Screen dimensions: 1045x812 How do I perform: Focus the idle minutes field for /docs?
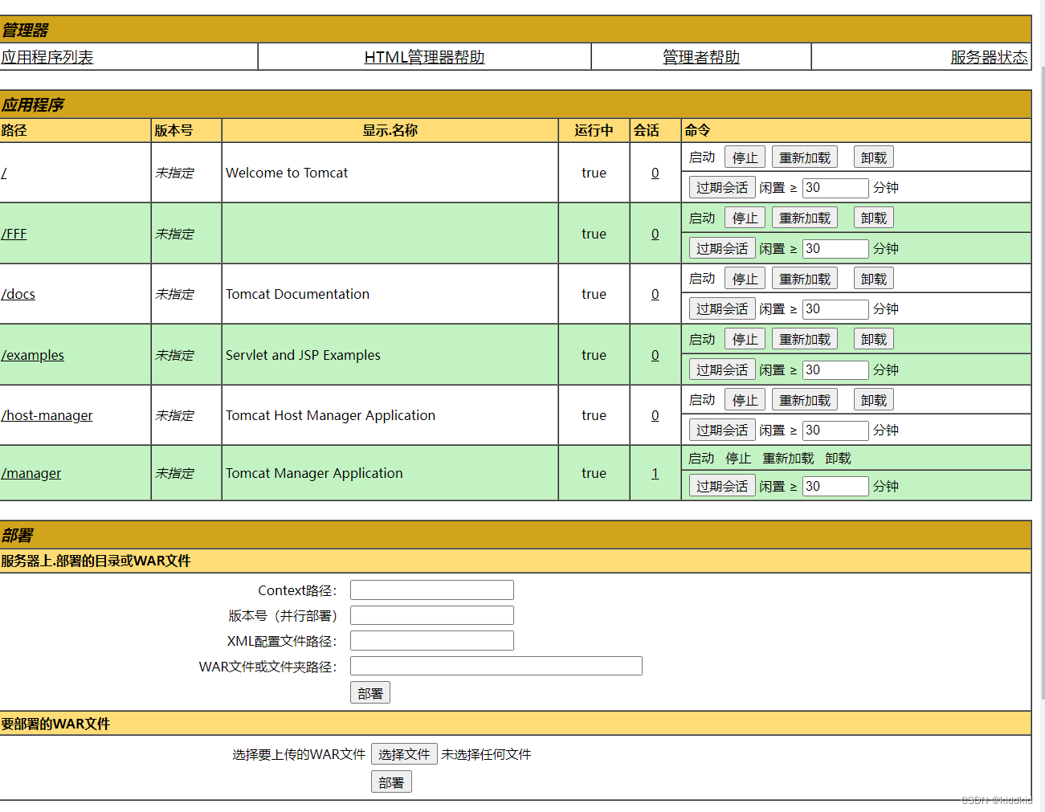pyautogui.click(x=835, y=309)
